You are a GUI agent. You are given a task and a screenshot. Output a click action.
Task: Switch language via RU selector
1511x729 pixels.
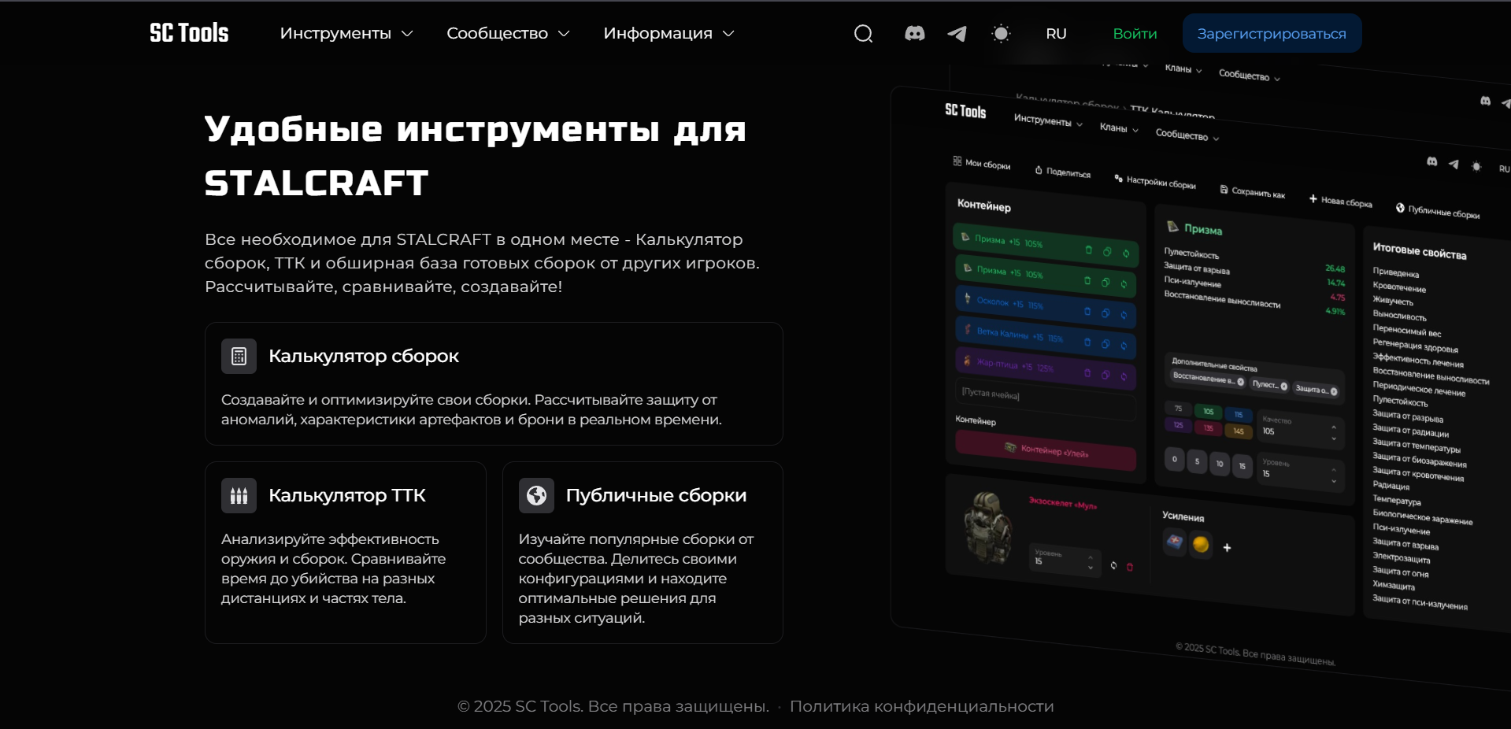(1056, 34)
